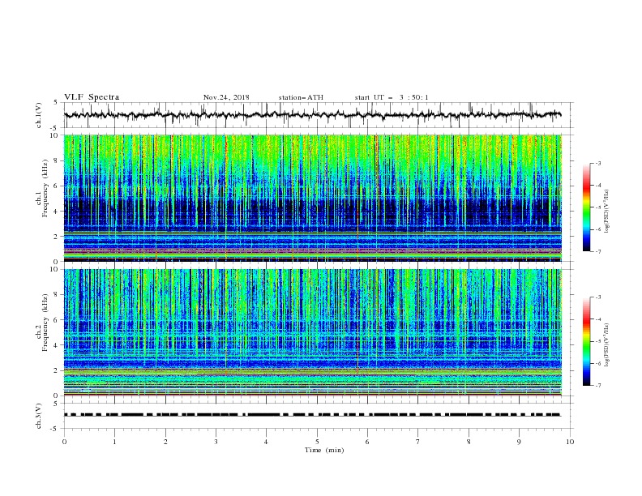The width and height of the screenshot is (642, 496).
Task: Click the "-3" value on ch.2 colorbar
Action: (x=597, y=297)
